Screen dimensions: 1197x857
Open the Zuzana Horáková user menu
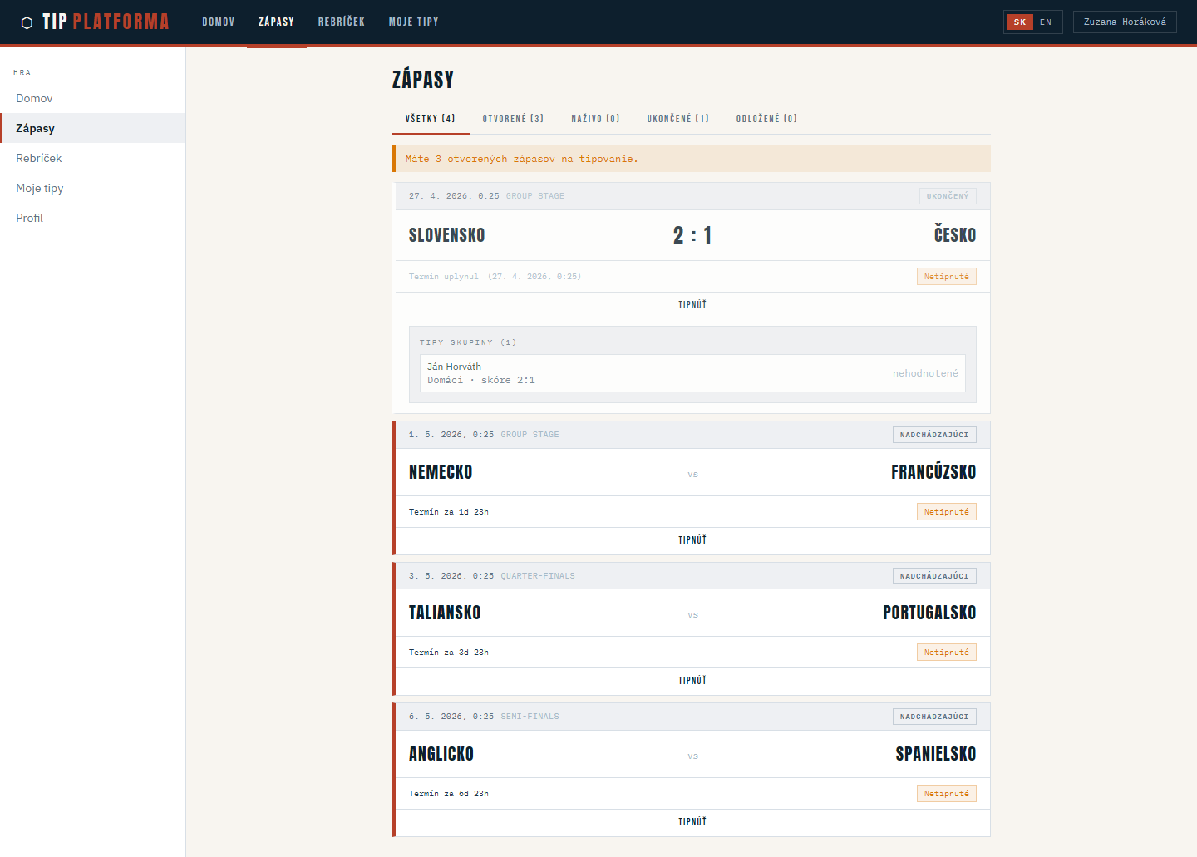click(1124, 22)
